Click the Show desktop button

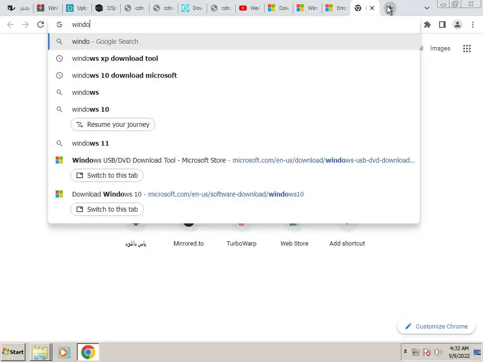pos(478,352)
